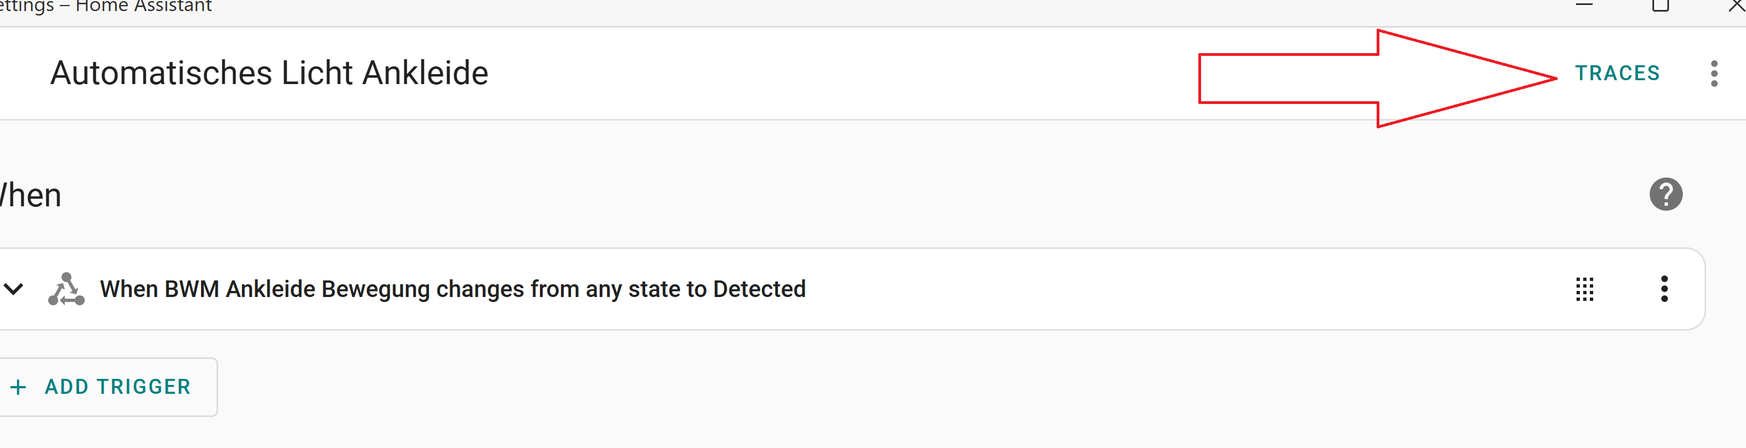Screen dimensions: 1746x448
Task: Click the Settings – Home Assistant window title
Action: pyautogui.click(x=106, y=6)
